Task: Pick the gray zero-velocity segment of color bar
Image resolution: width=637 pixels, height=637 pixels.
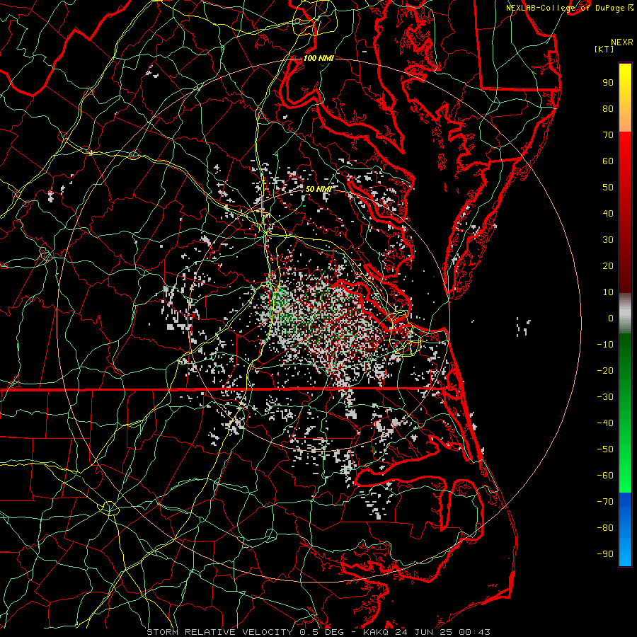Action: [625, 314]
